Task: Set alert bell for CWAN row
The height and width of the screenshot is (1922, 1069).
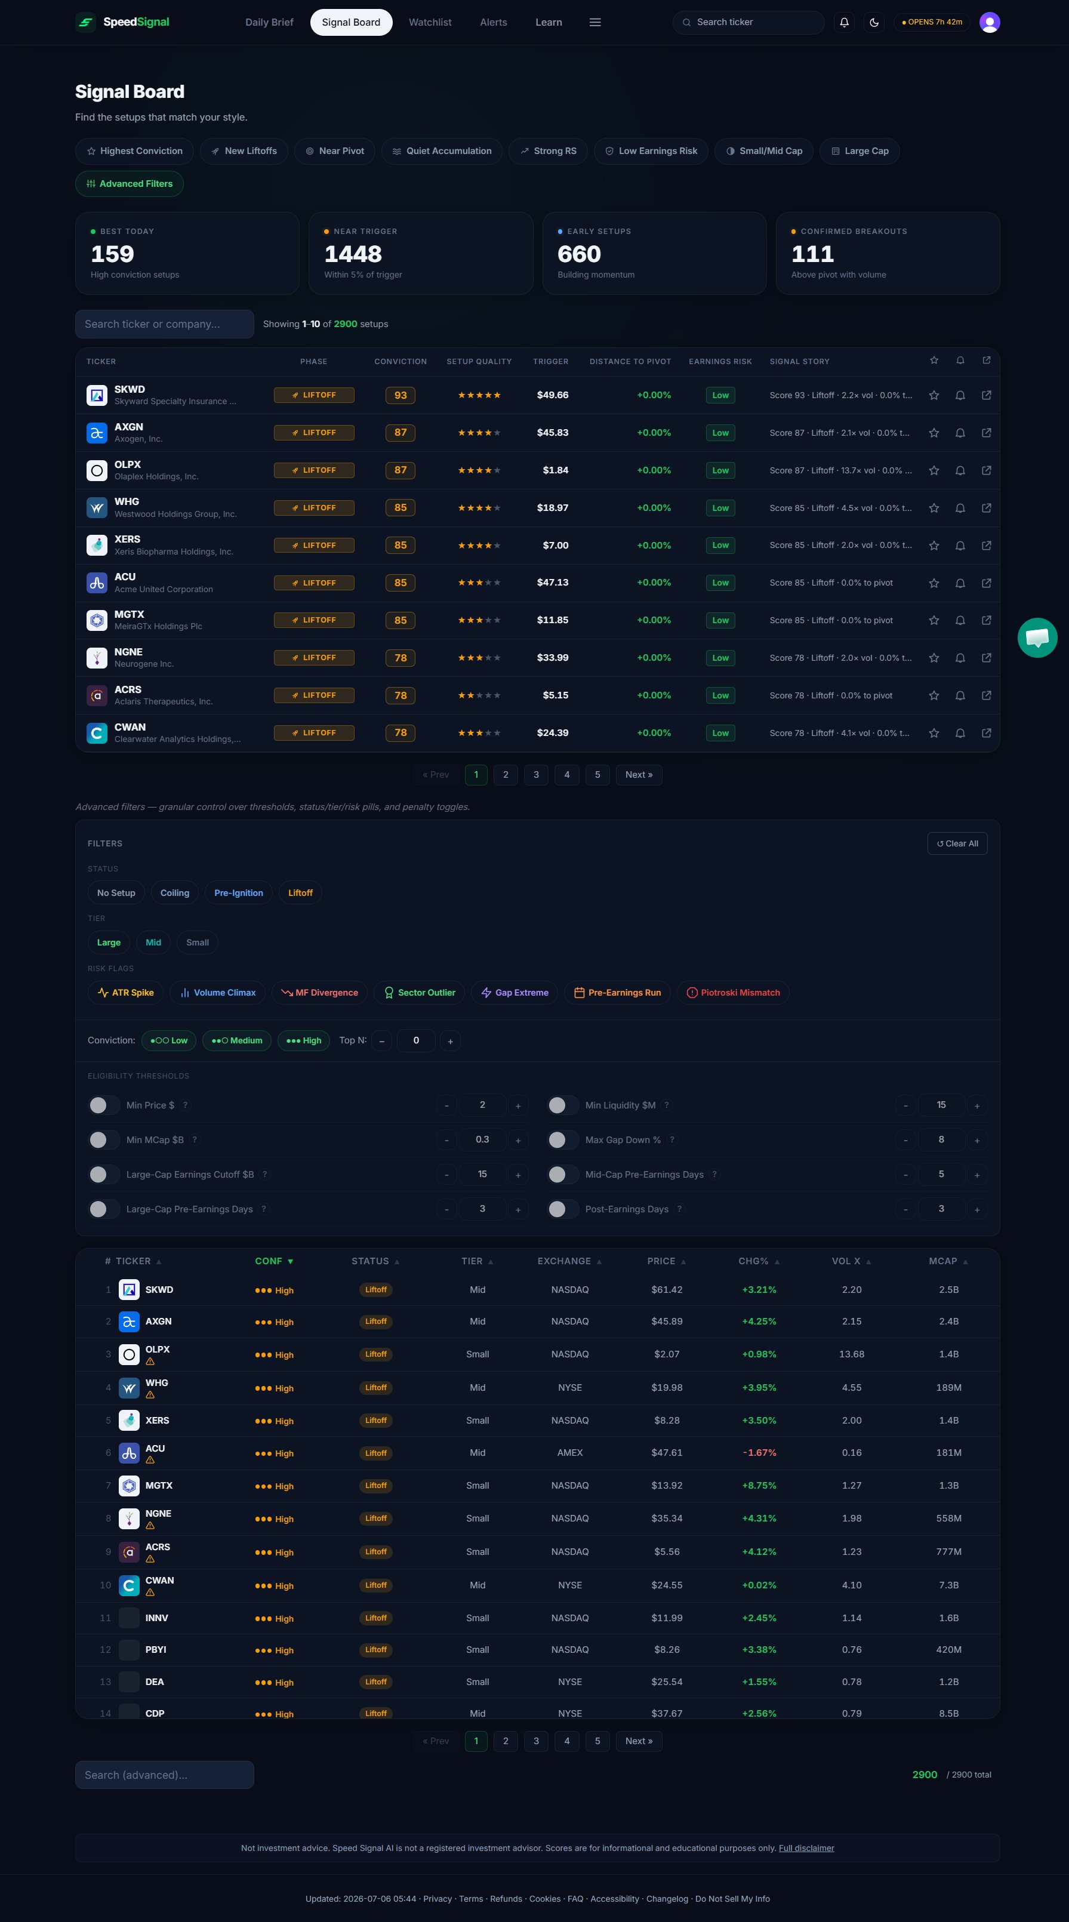Action: [x=960, y=733]
